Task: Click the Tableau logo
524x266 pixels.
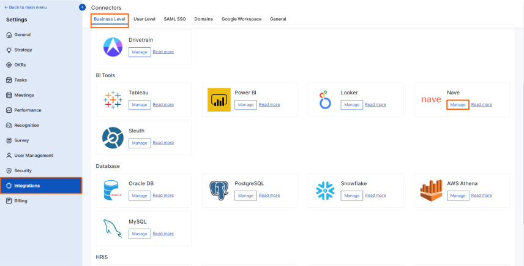Action: [113, 100]
